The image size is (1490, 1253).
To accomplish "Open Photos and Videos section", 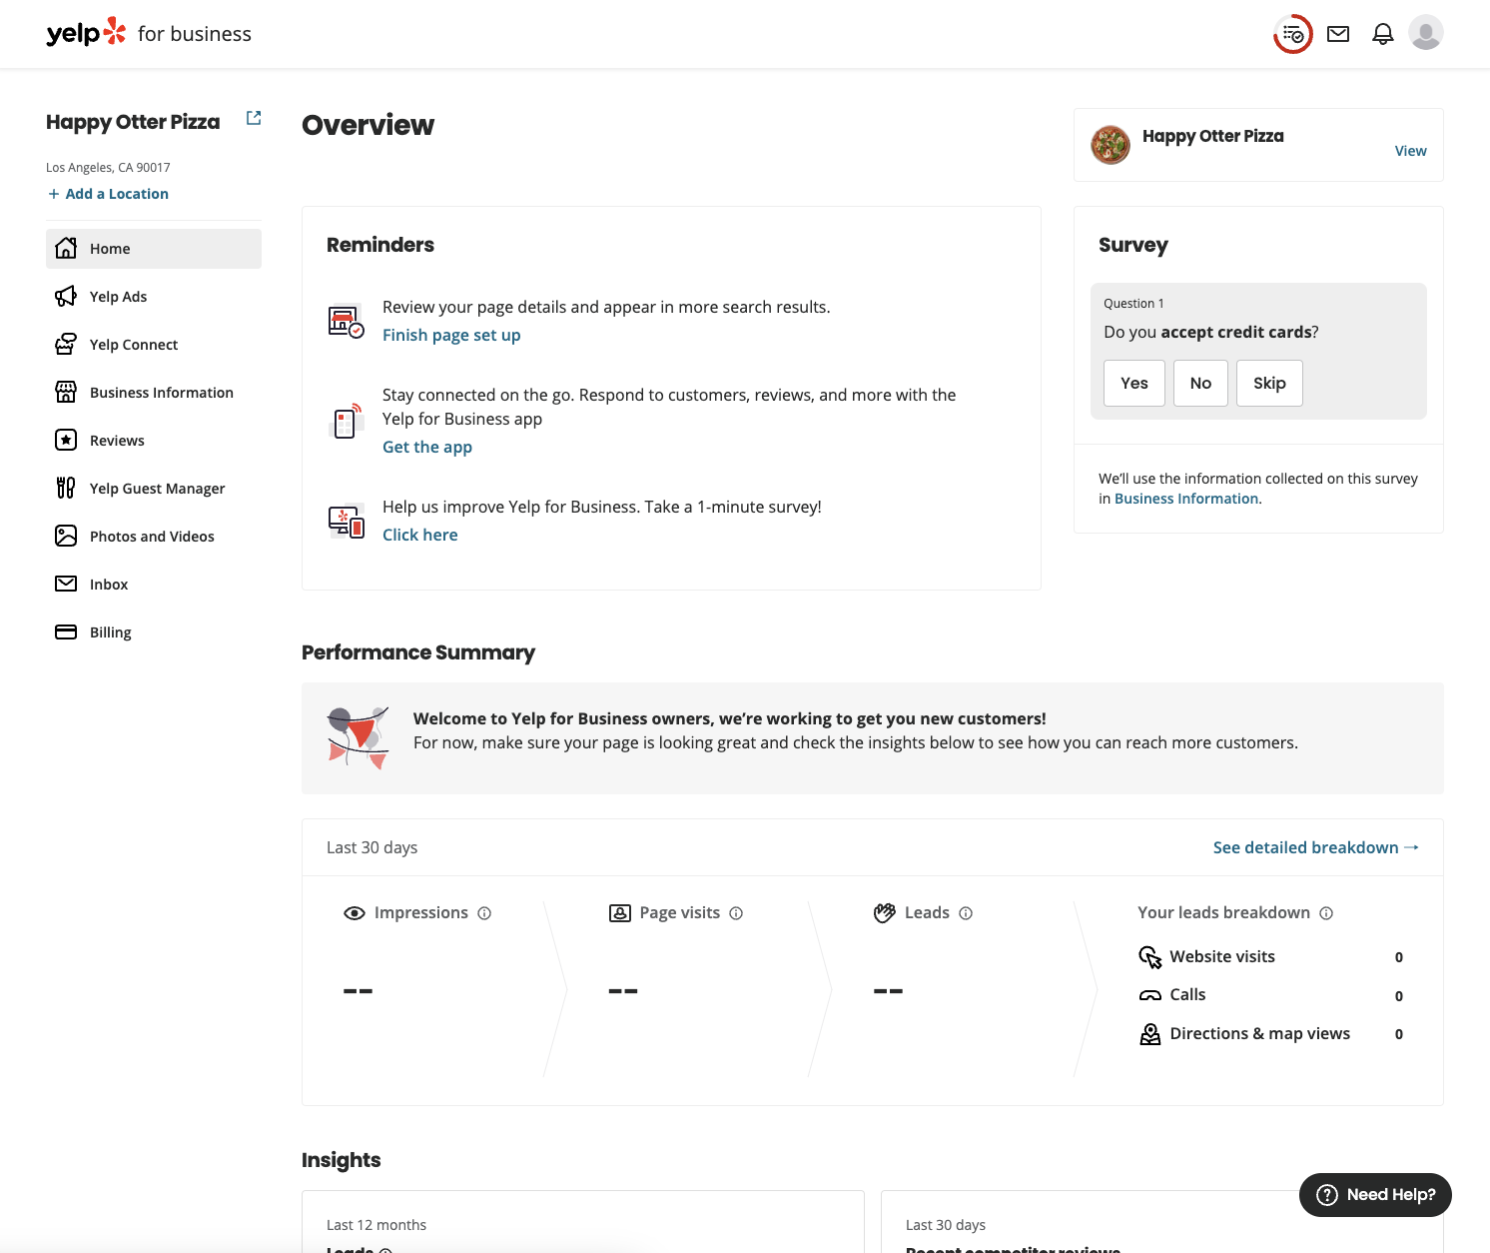I will [154, 537].
